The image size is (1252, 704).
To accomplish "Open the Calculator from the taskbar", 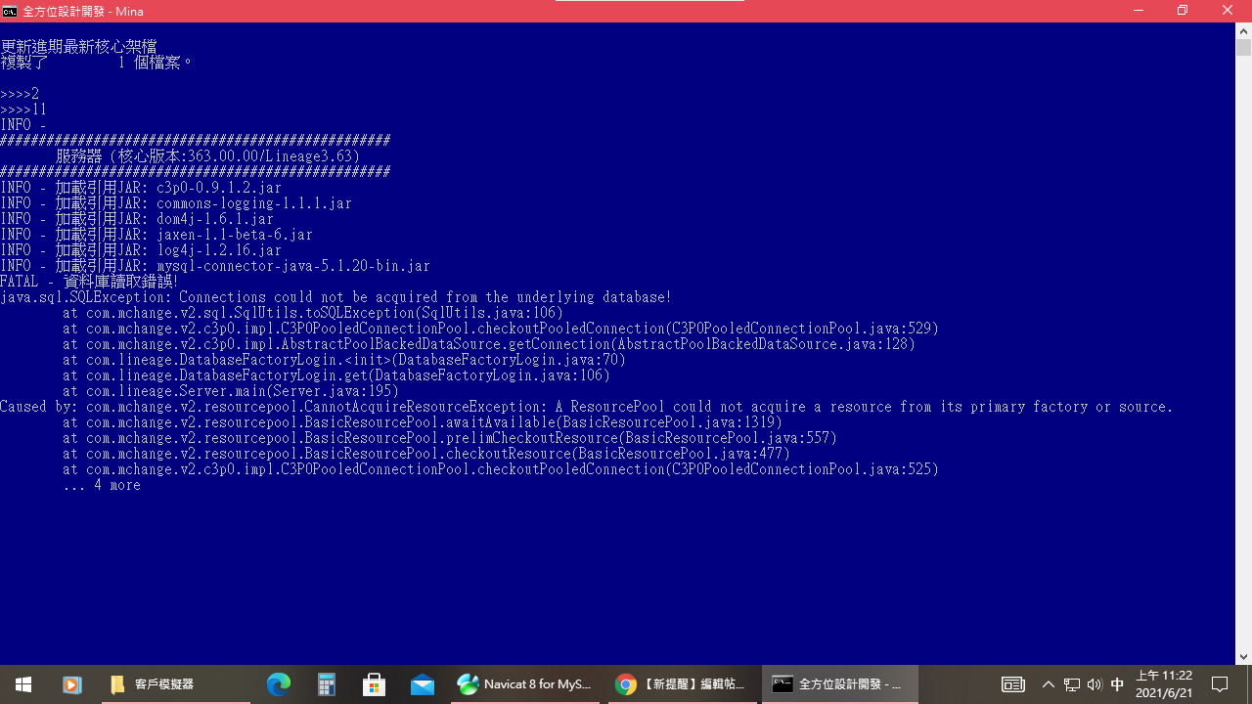I will [x=327, y=684].
